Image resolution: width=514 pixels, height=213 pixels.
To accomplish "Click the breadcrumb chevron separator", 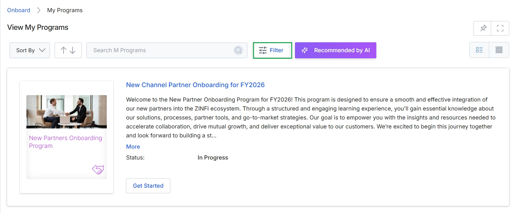I will click(x=39, y=10).
